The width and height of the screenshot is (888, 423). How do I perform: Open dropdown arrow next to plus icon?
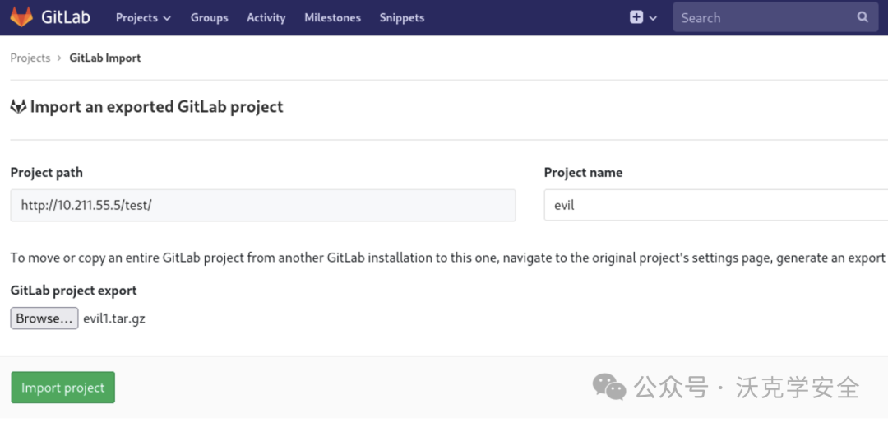(654, 18)
